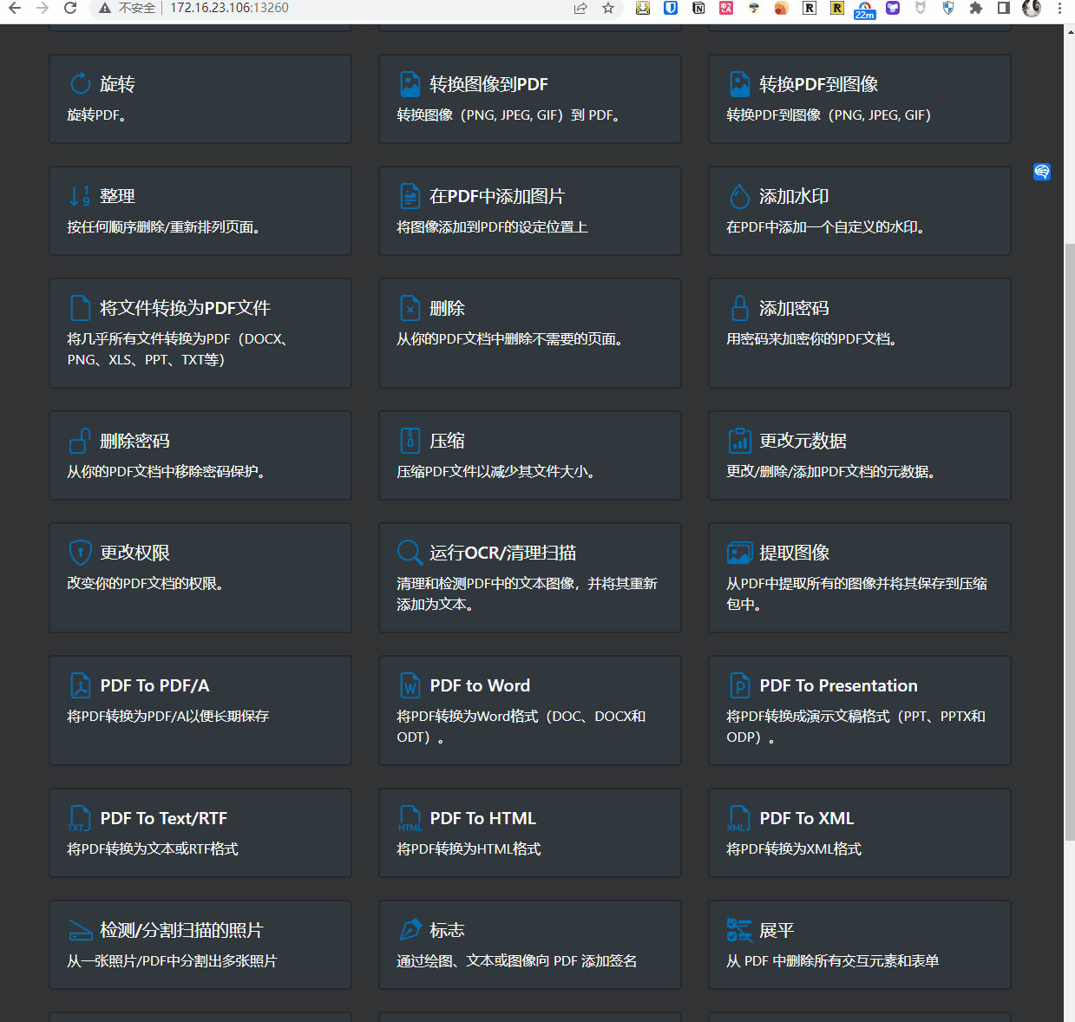The image size is (1075, 1022).
Task: Open the PDF To HTML converter
Action: (x=529, y=833)
